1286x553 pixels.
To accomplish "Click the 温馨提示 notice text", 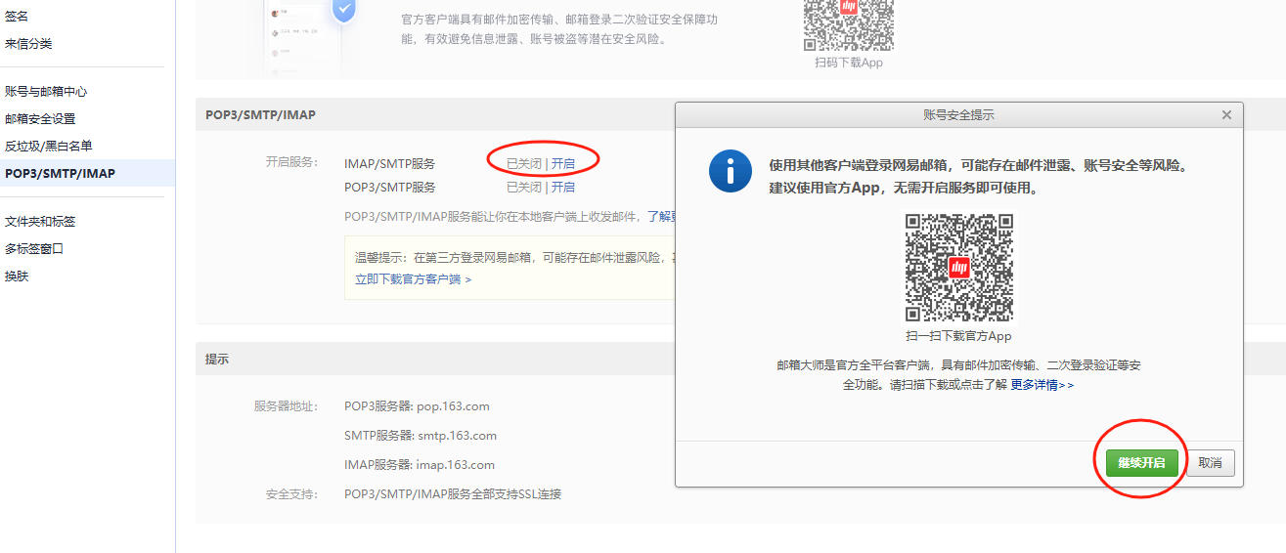I will (x=514, y=258).
